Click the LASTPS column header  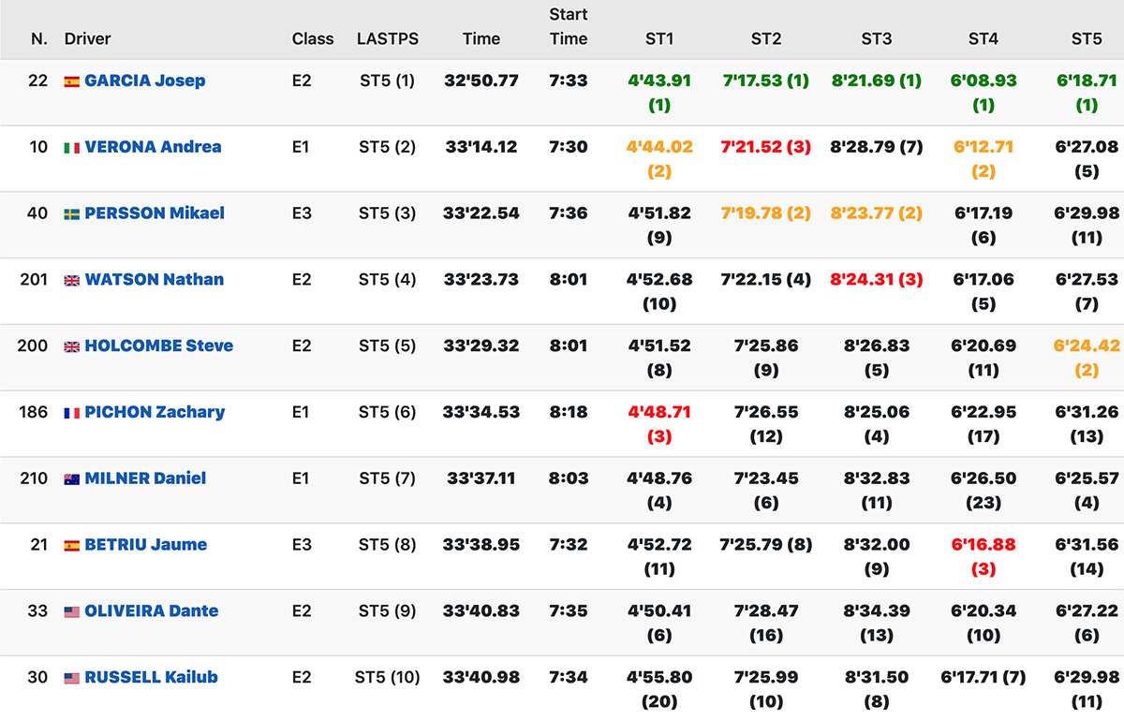pyautogui.click(x=388, y=39)
